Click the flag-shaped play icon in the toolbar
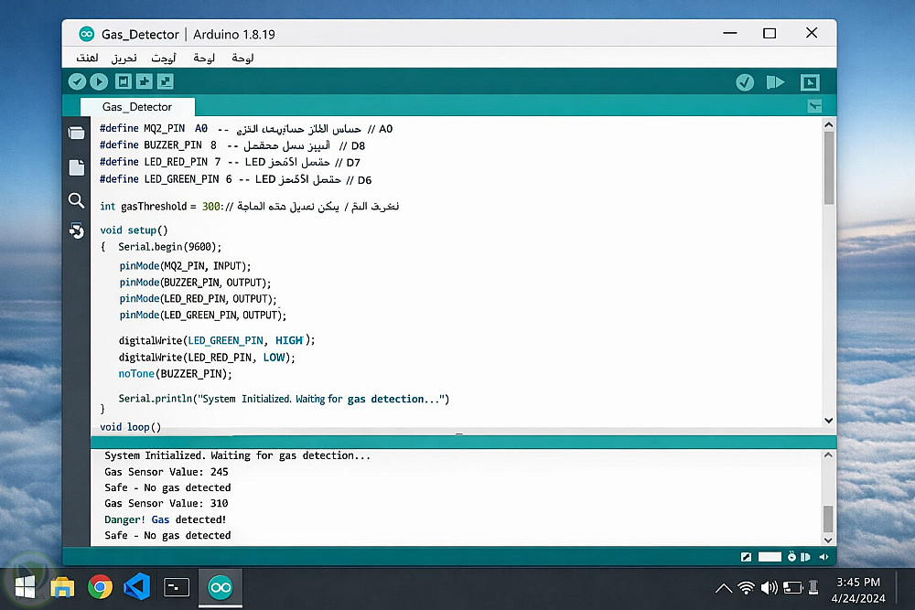The height and width of the screenshot is (610, 915). [775, 82]
